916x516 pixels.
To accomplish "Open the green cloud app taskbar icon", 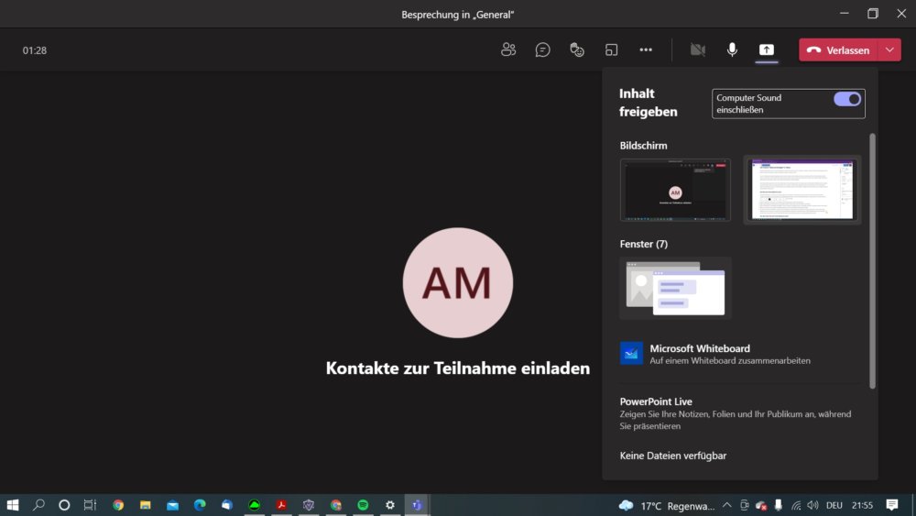I will 254,505.
